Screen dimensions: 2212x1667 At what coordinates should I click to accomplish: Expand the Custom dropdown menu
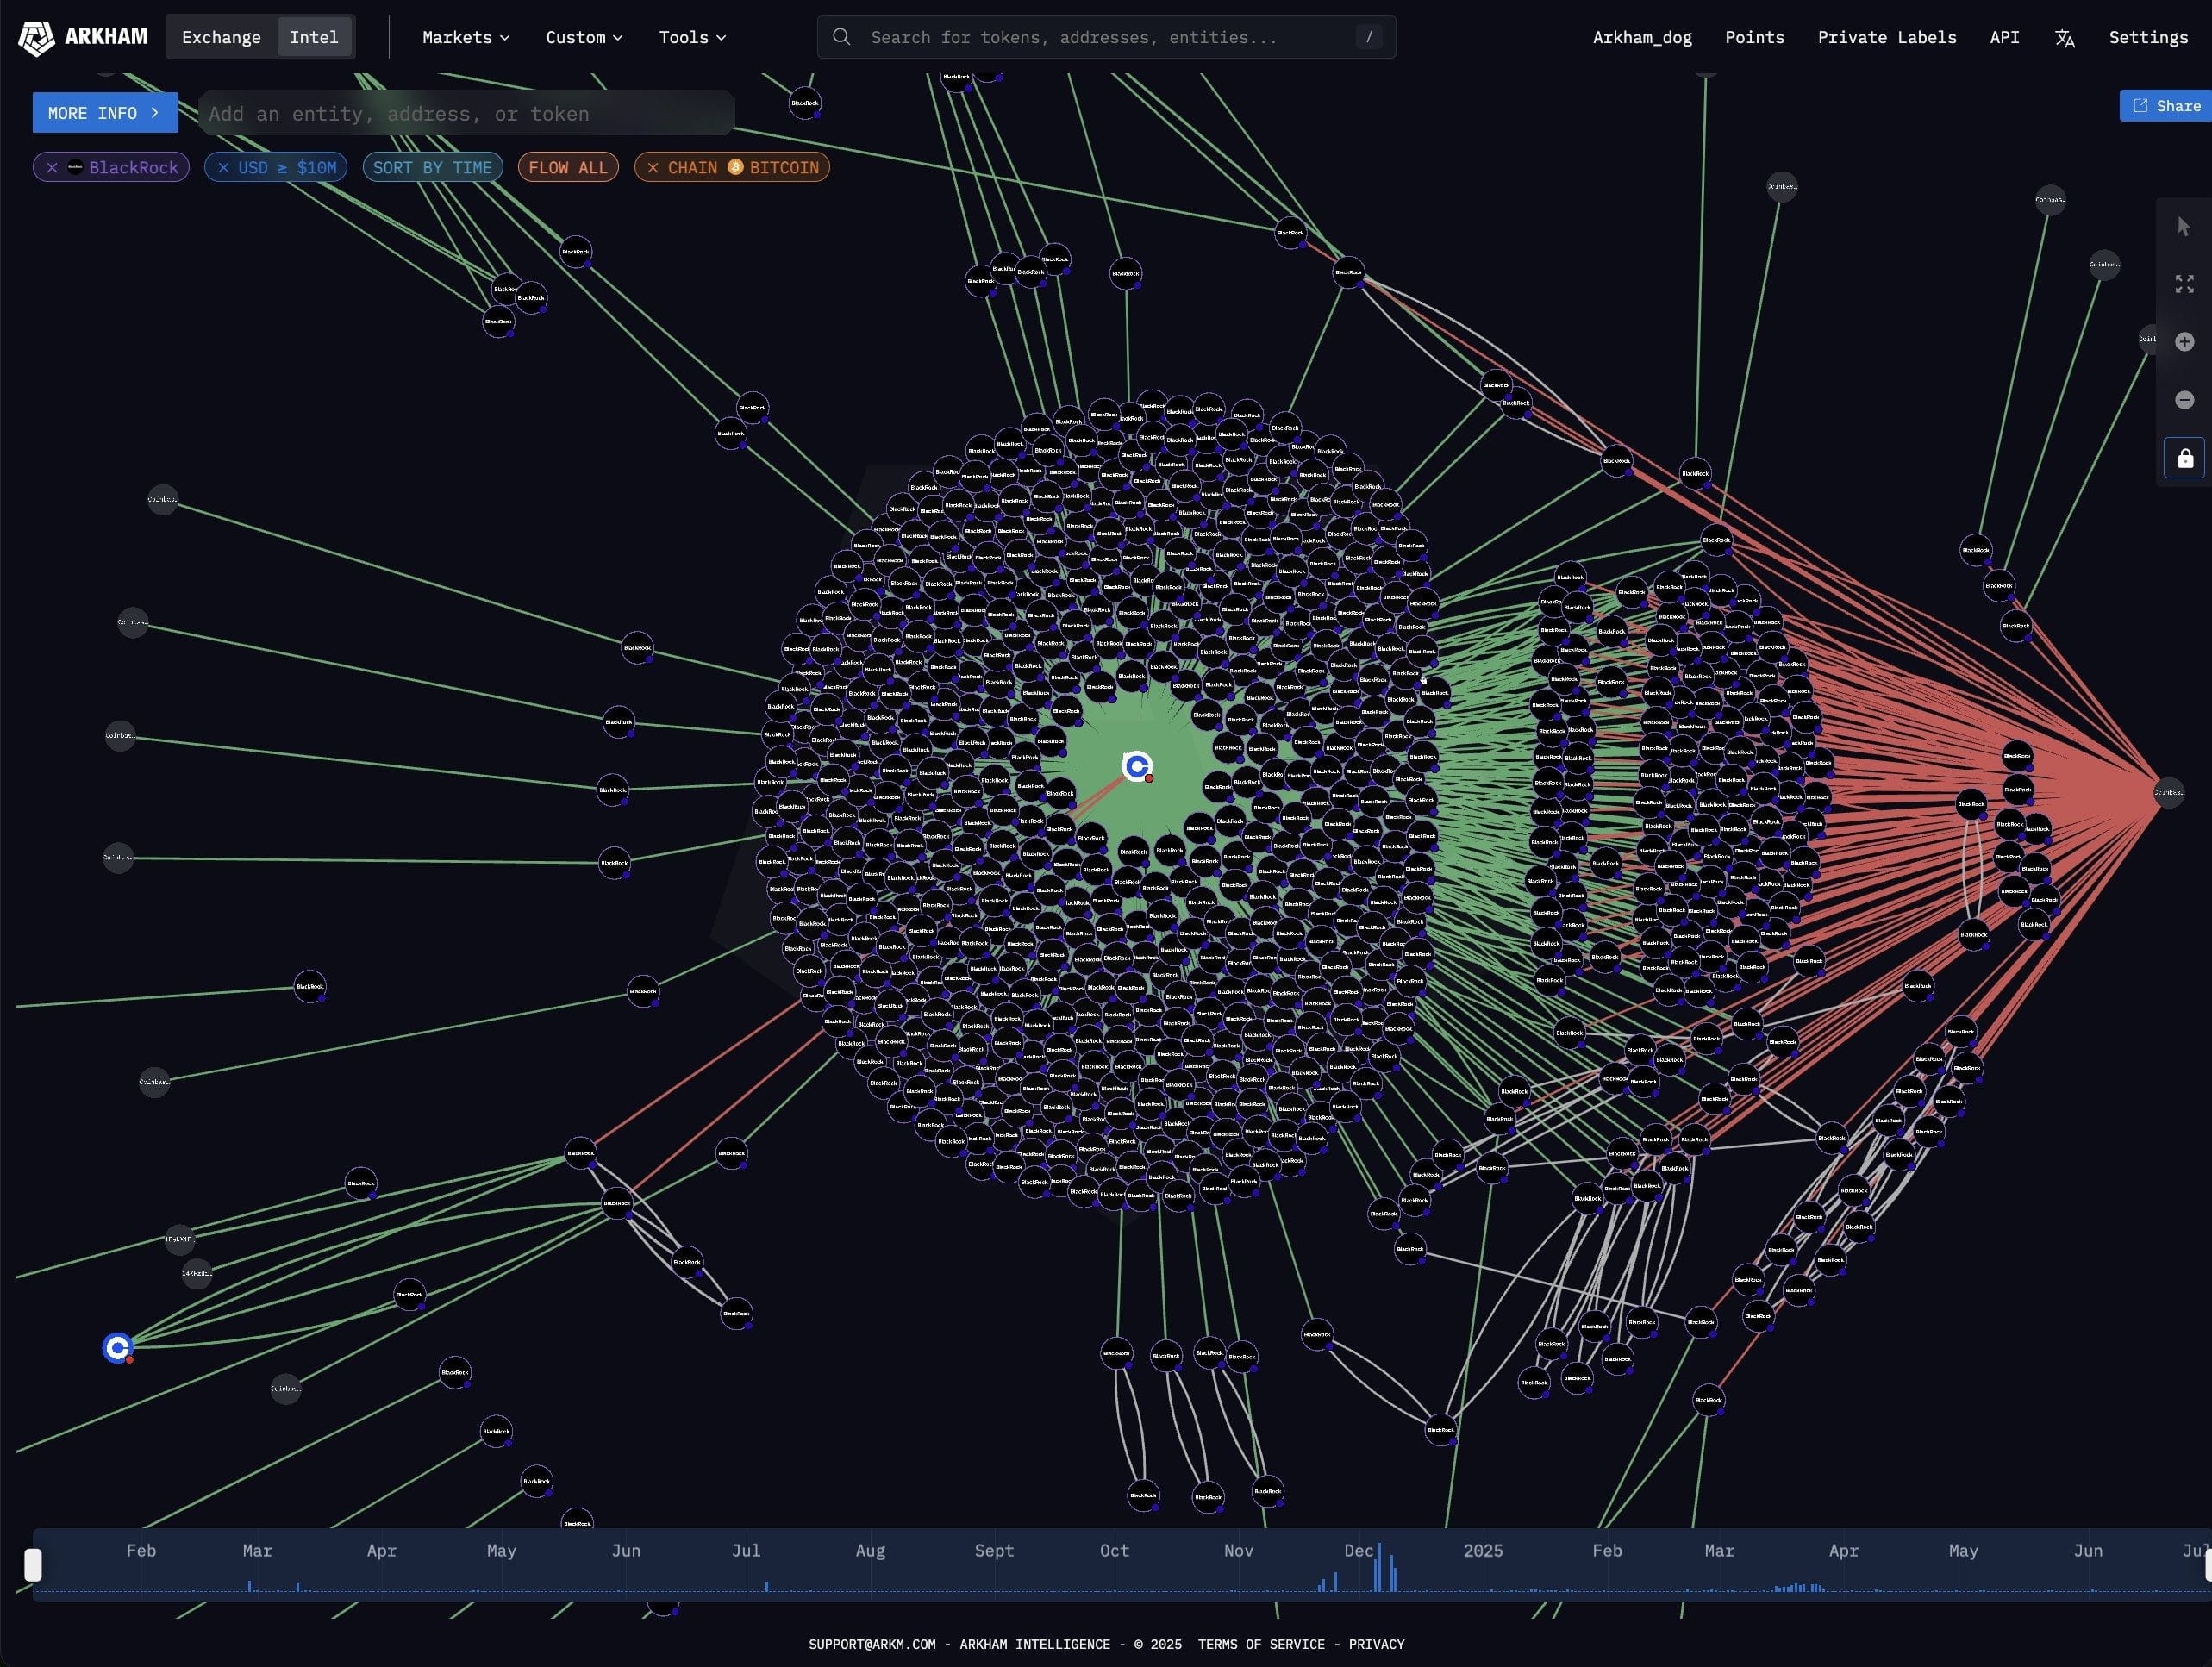tap(584, 37)
